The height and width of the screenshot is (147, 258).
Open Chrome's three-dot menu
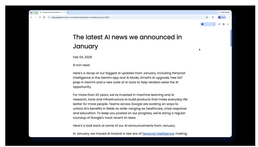coord(229,17)
